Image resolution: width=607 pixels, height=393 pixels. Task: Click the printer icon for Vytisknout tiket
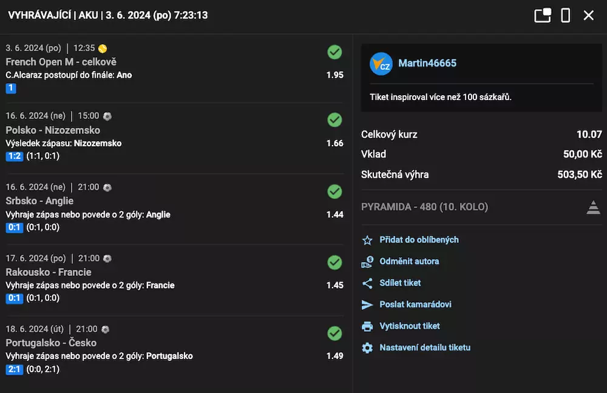click(367, 326)
